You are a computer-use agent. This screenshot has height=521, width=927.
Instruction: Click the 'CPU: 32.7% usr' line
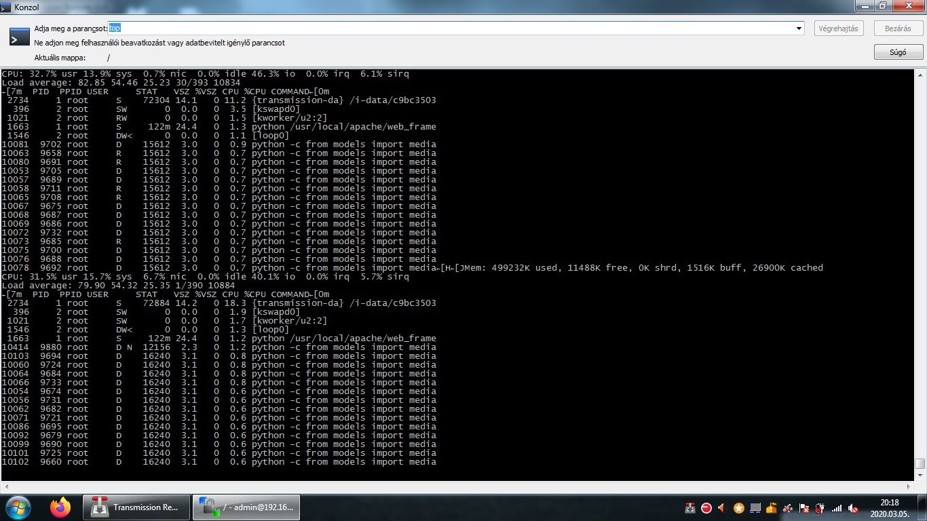(x=205, y=74)
